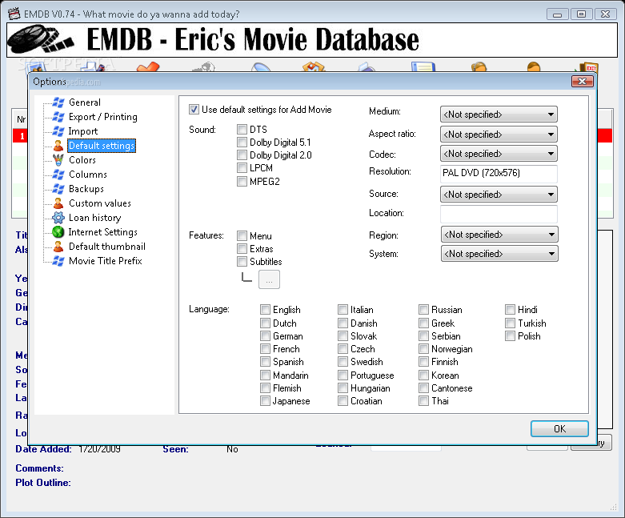The height and width of the screenshot is (518, 625).
Task: Open the Codec dropdown
Action: (499, 154)
